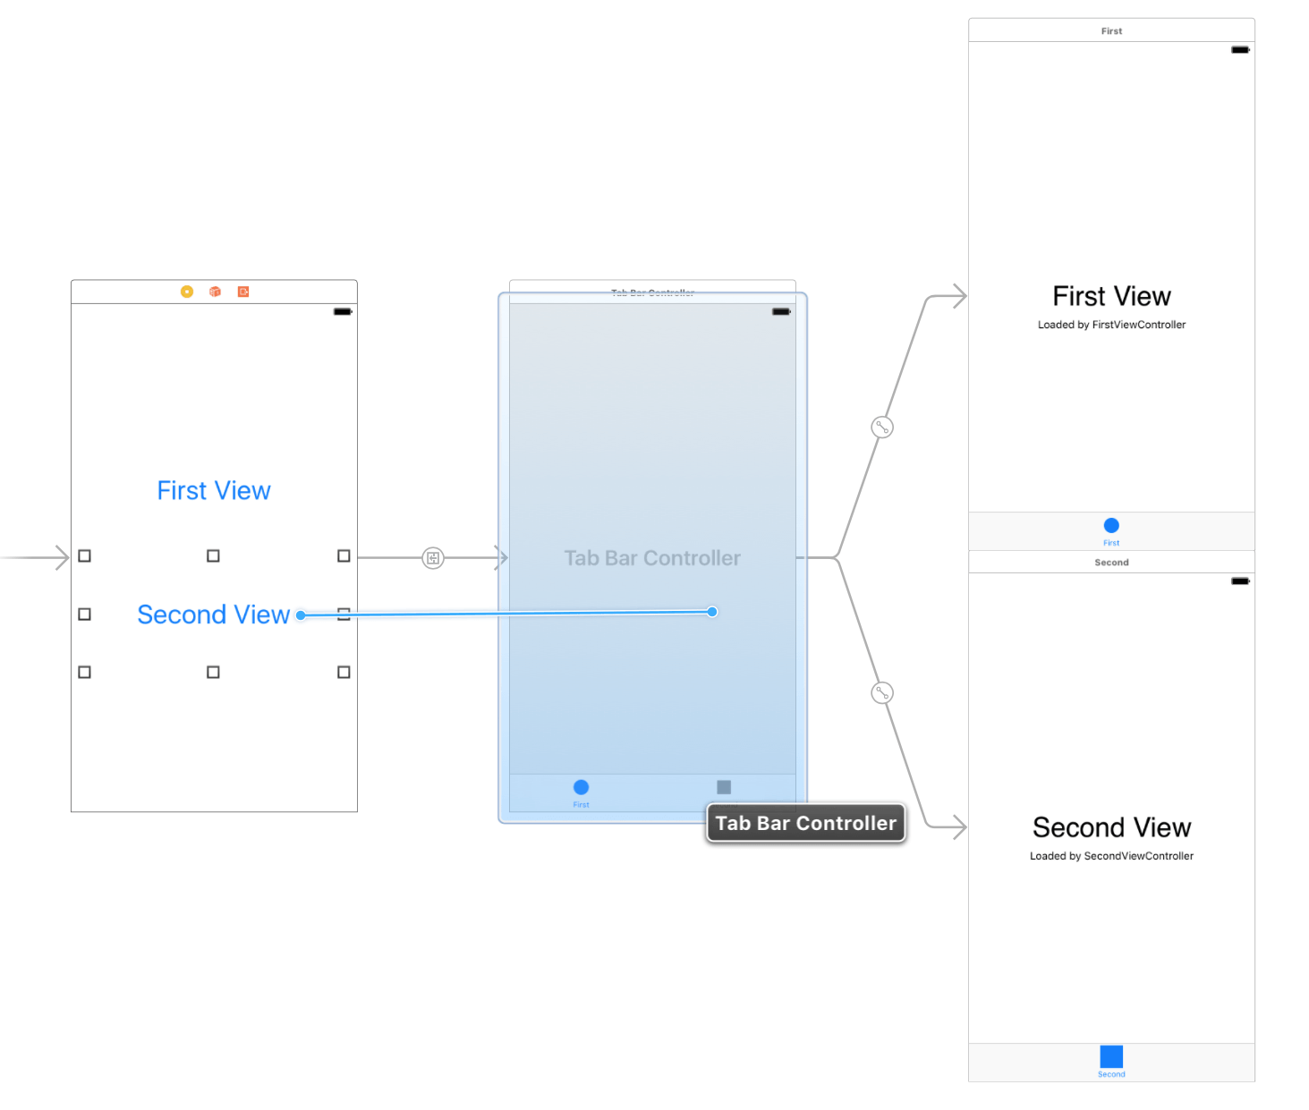The height and width of the screenshot is (1110, 1309).
Task: Select the Loaded by FirstViewController label
Action: (1111, 325)
